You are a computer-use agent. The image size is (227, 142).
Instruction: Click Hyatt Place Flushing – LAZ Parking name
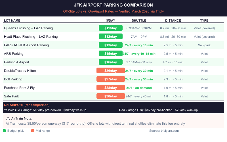pos(31,37)
